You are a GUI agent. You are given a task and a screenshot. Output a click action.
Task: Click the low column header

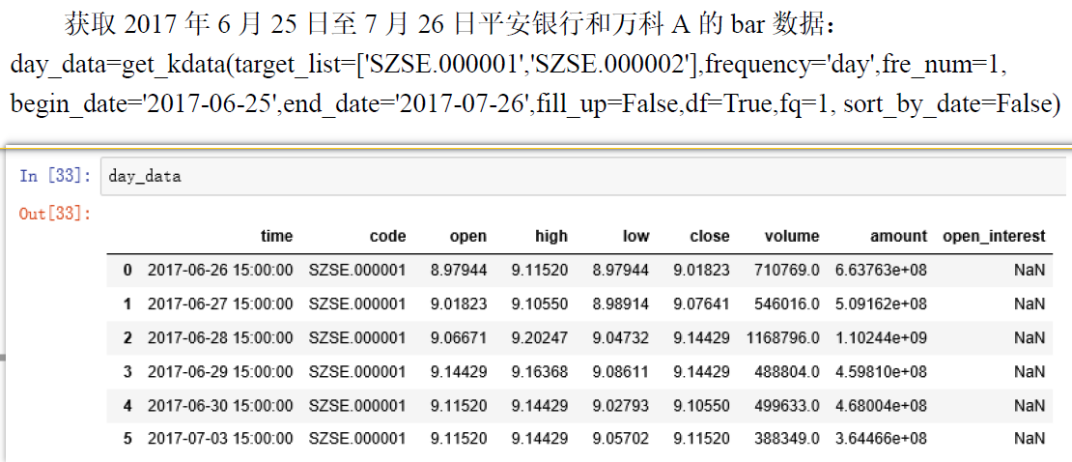click(635, 237)
